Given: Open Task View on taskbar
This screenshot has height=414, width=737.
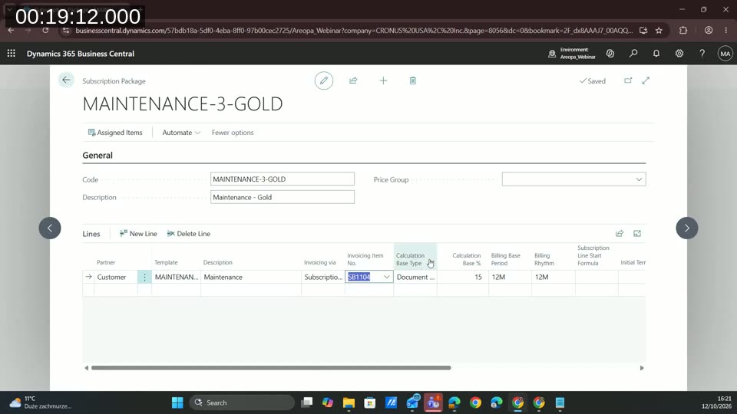Looking at the screenshot, I should [x=307, y=402].
